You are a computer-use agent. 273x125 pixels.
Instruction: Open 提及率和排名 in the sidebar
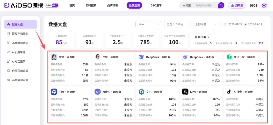(x=20, y=34)
